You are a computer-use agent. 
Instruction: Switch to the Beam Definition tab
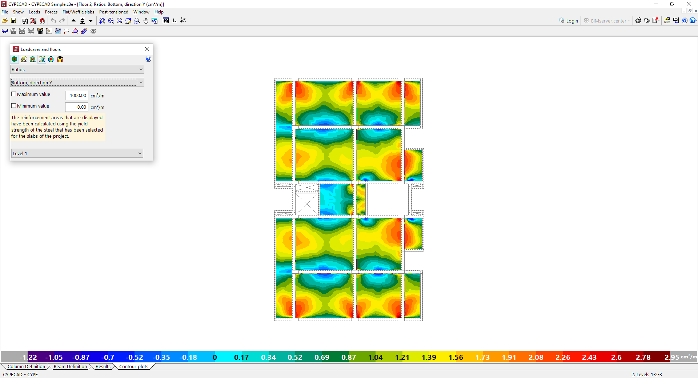coord(70,367)
